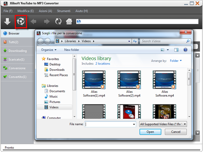Open the Arrange by Folder dropdown
Image resolution: width=203 pixels, height=152 pixels.
pos(176,61)
